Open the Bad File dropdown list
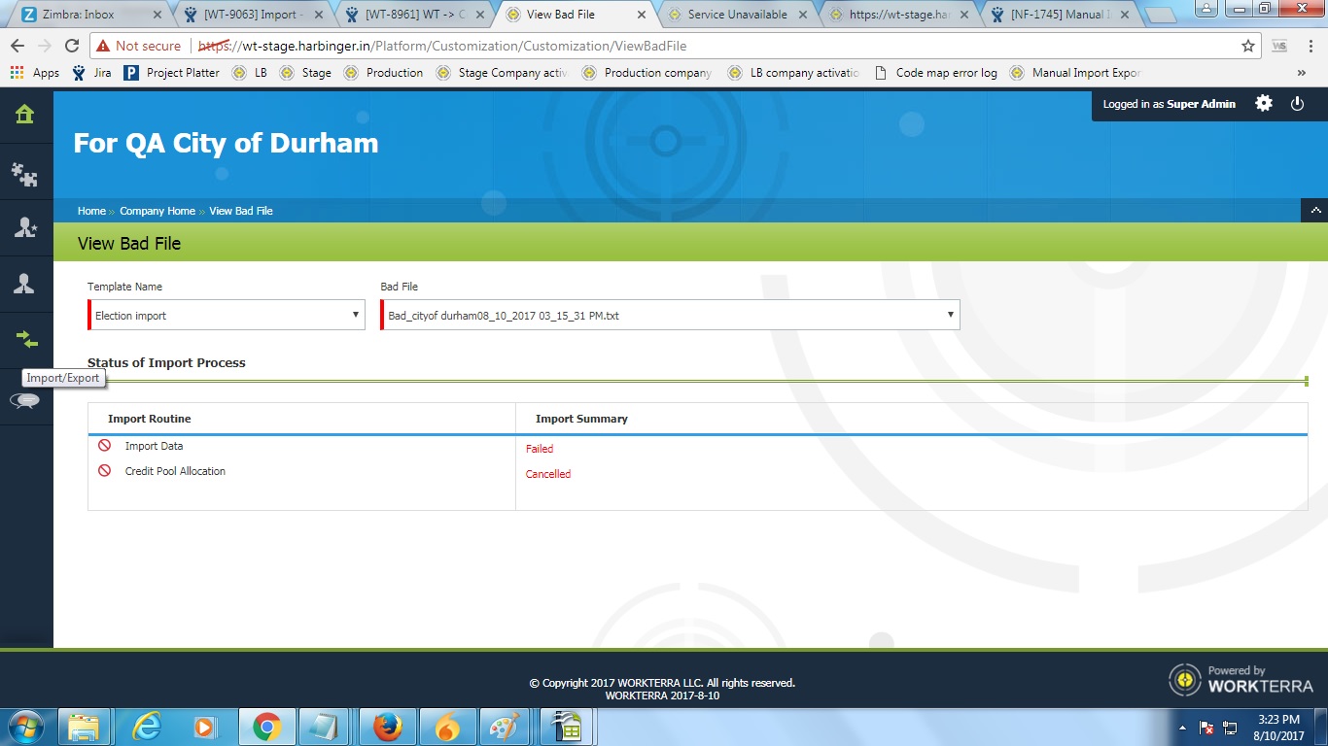This screenshot has height=746, width=1328. pos(669,315)
